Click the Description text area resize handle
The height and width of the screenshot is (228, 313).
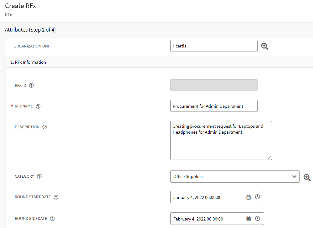pos(270,158)
